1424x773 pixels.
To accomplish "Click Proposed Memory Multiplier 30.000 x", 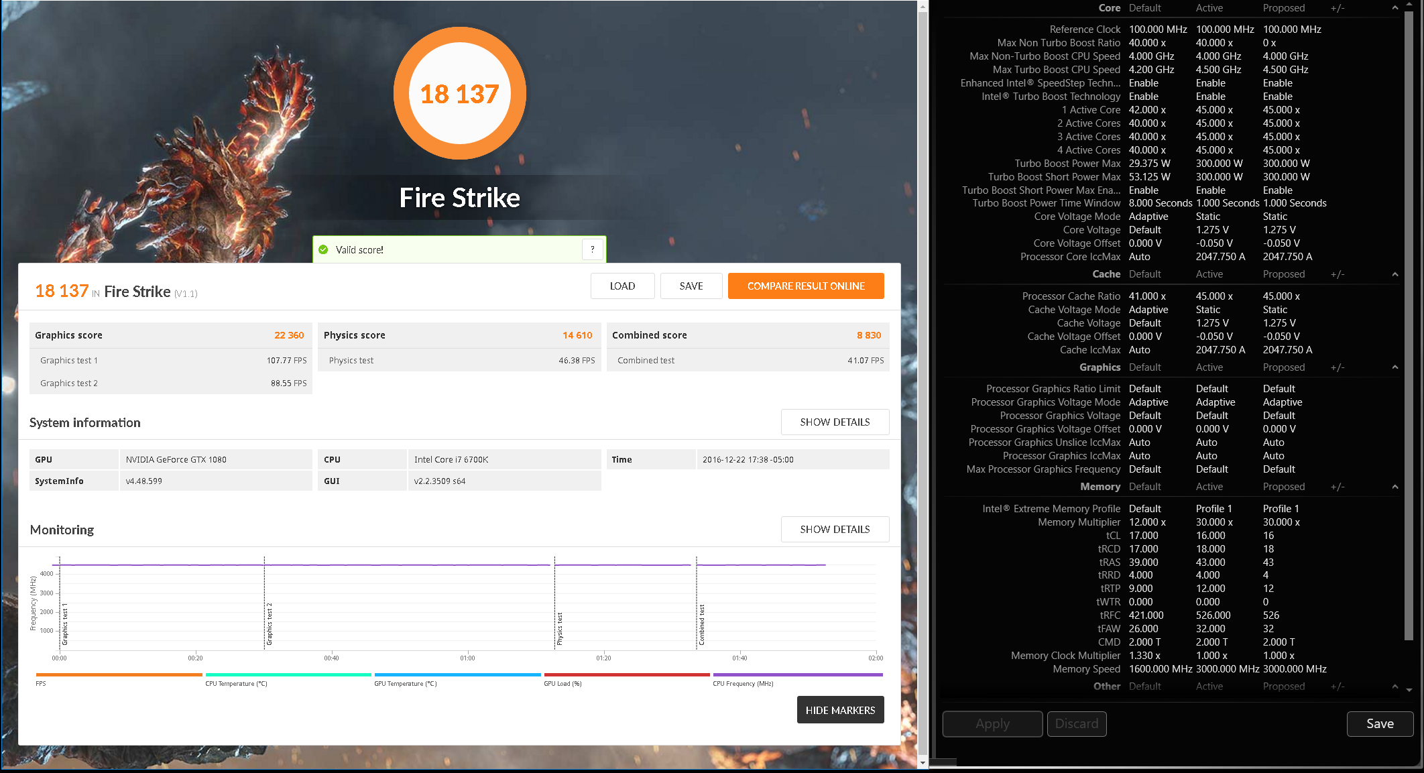I will click(1281, 522).
